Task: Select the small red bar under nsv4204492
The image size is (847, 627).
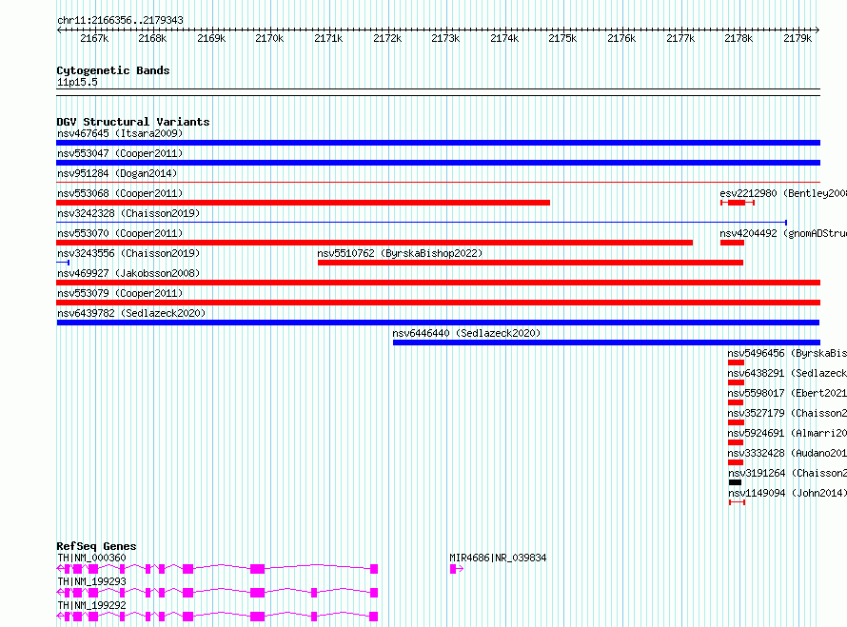Action: tap(732, 243)
